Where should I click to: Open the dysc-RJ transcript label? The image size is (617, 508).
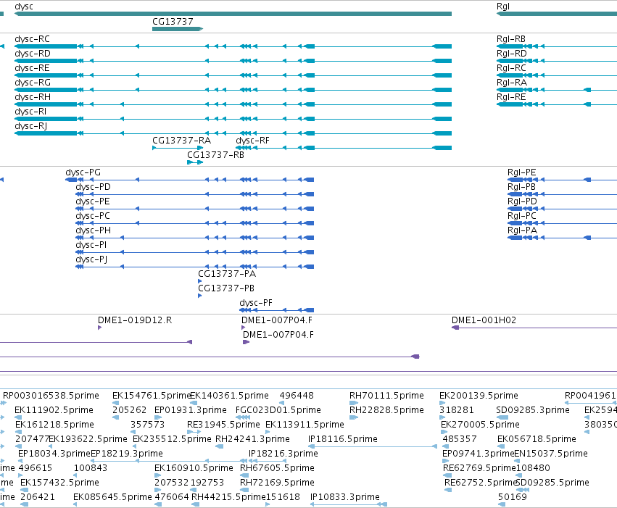tap(30, 126)
